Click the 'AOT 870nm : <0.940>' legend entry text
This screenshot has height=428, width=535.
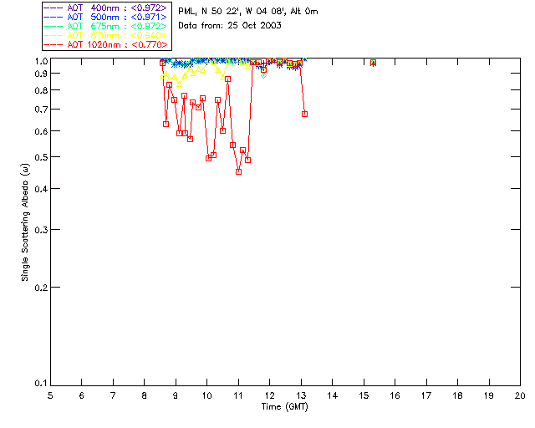(117, 35)
